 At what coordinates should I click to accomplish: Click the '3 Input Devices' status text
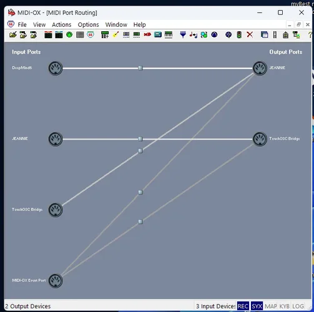[x=216, y=306]
